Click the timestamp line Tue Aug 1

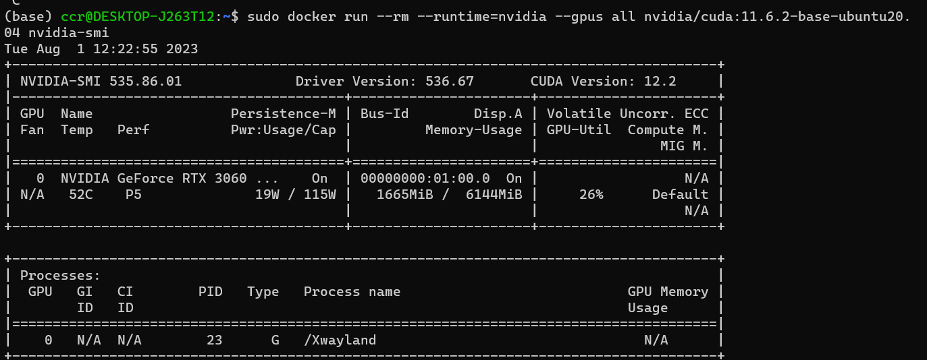tap(101, 49)
